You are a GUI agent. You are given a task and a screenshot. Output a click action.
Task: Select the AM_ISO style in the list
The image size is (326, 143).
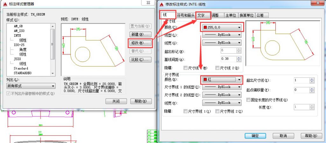(x=19, y=31)
